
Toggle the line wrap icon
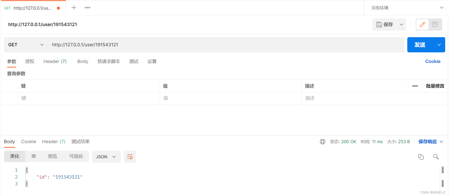click(x=130, y=157)
